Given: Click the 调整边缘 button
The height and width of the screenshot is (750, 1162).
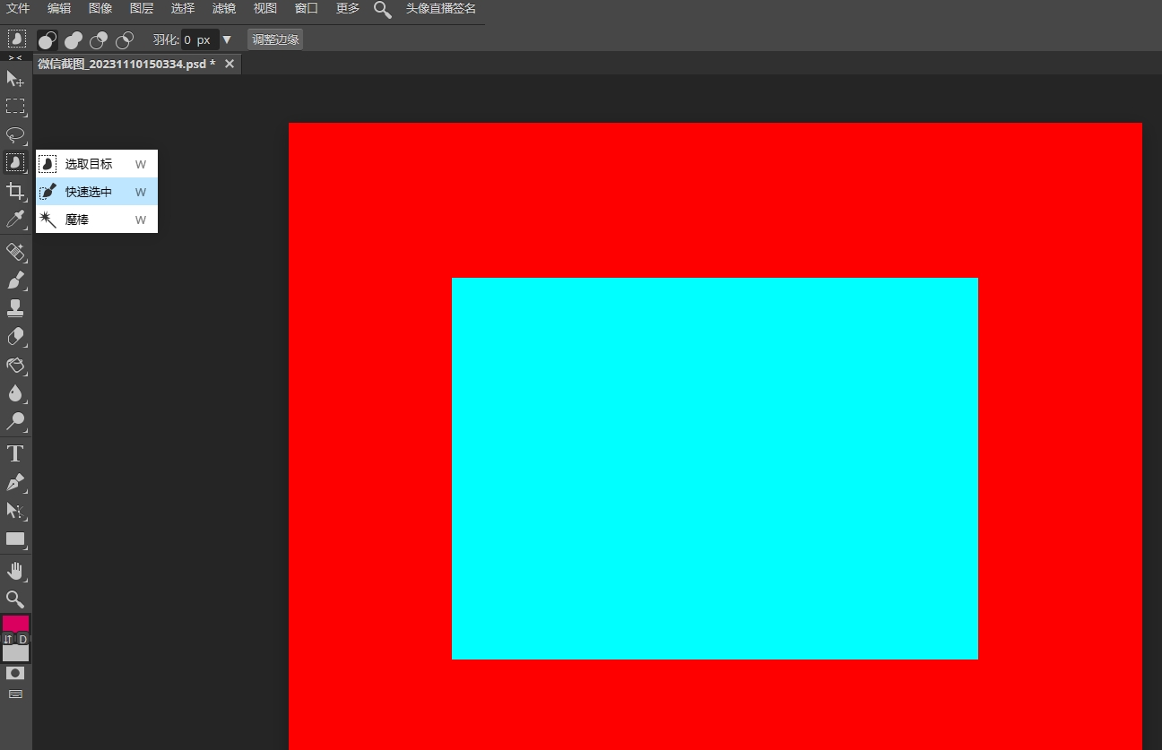Looking at the screenshot, I should click(274, 39).
